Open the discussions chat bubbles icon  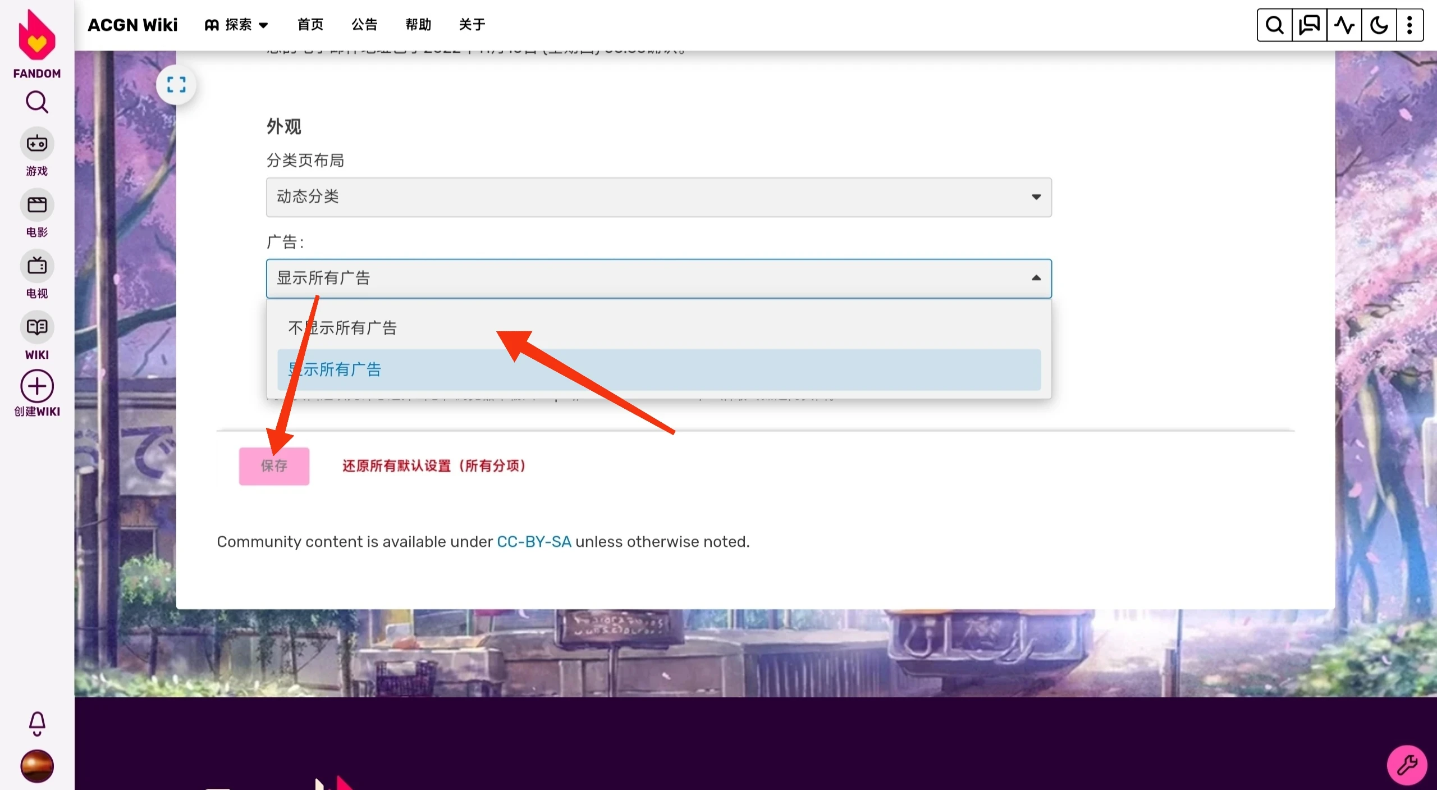coord(1309,25)
